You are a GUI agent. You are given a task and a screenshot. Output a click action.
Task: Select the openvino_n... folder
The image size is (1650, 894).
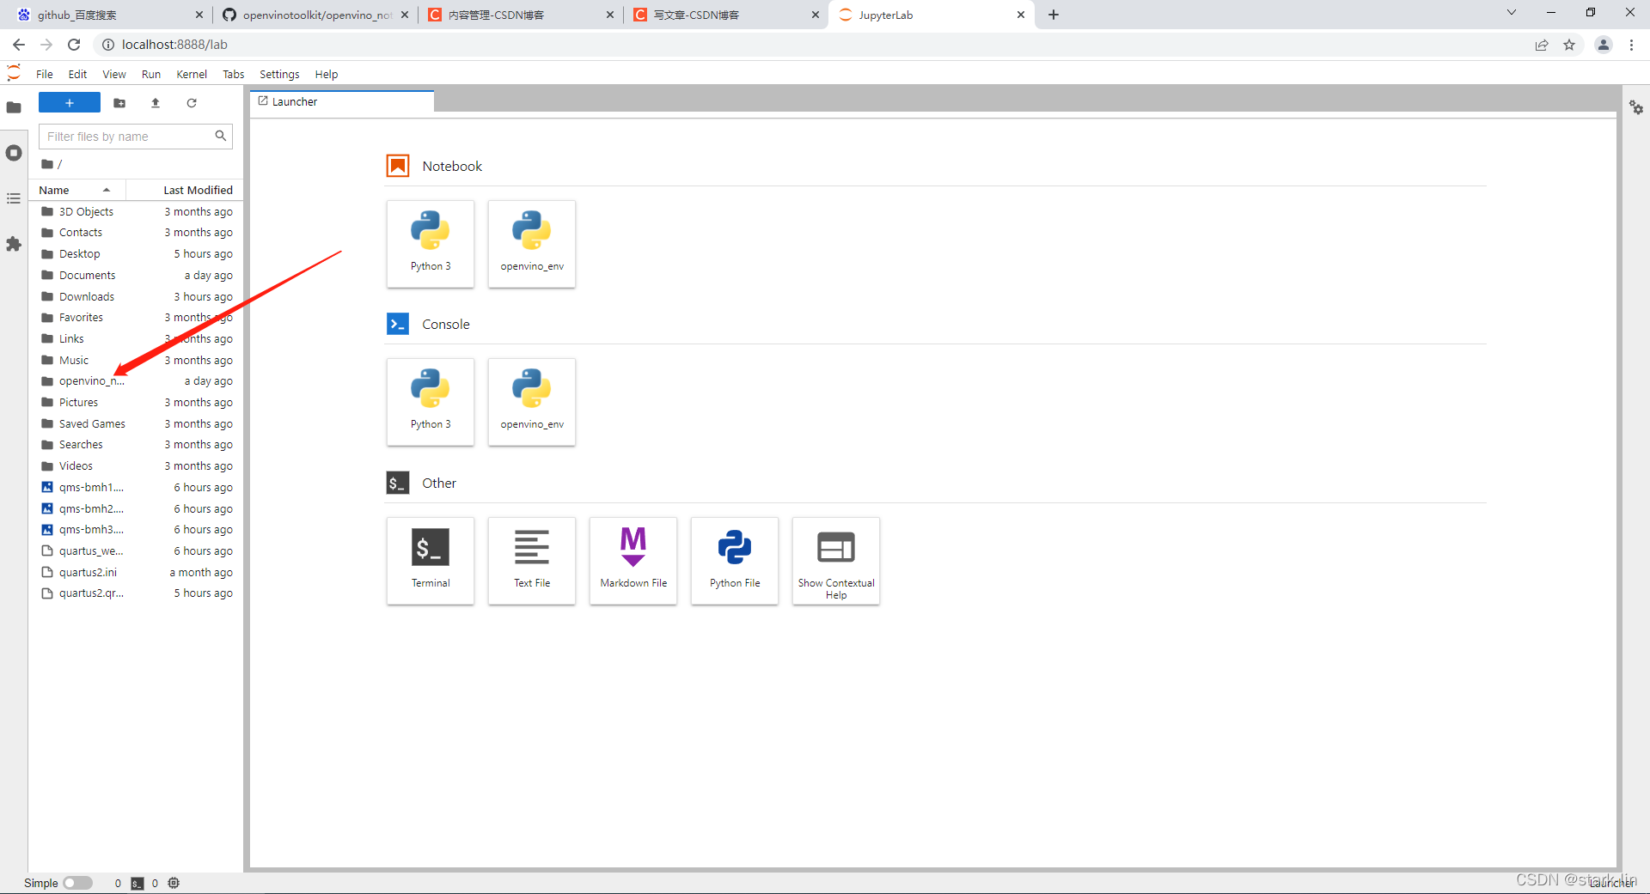[x=137, y=381]
